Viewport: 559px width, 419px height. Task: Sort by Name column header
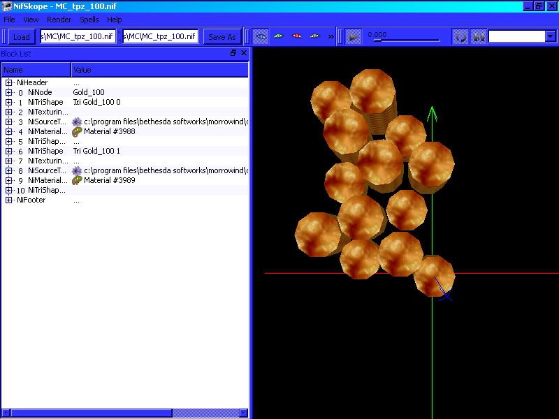point(36,70)
